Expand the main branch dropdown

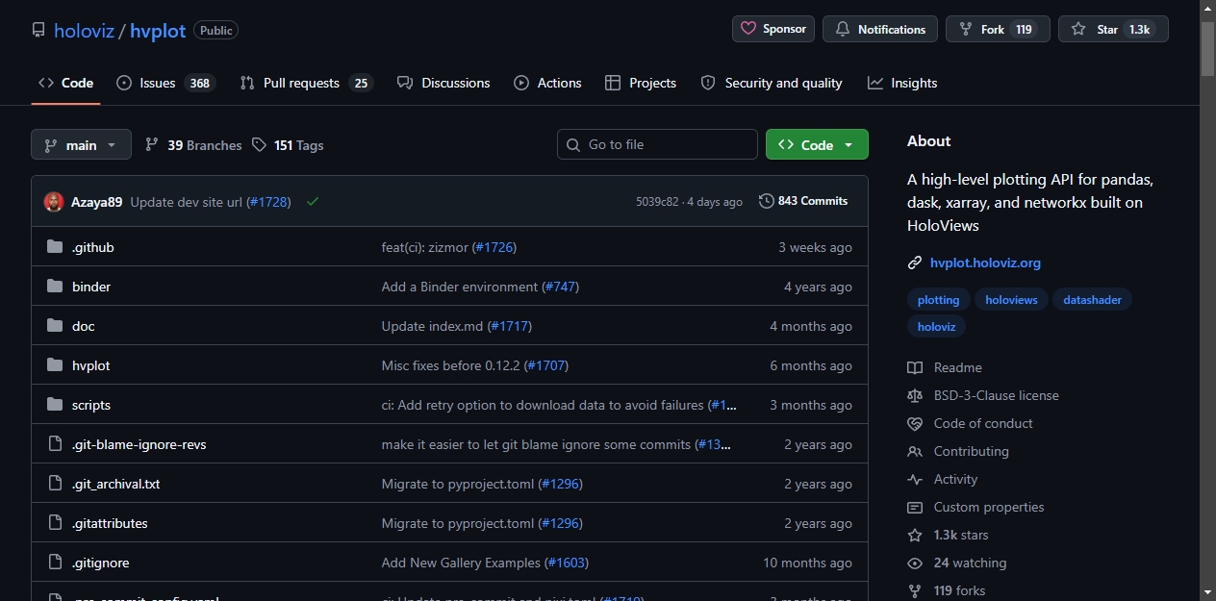coord(81,144)
